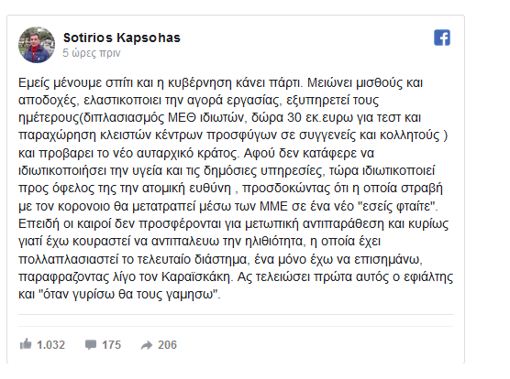View the 175 comments count
Image resolution: width=510 pixels, height=379 pixels.
[x=111, y=344]
